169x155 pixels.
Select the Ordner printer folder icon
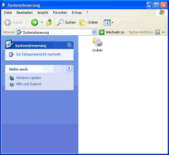click(x=97, y=42)
